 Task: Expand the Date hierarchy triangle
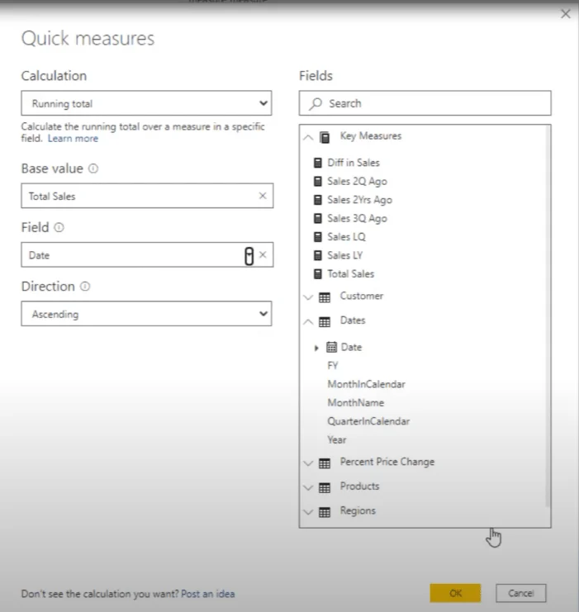tap(316, 348)
